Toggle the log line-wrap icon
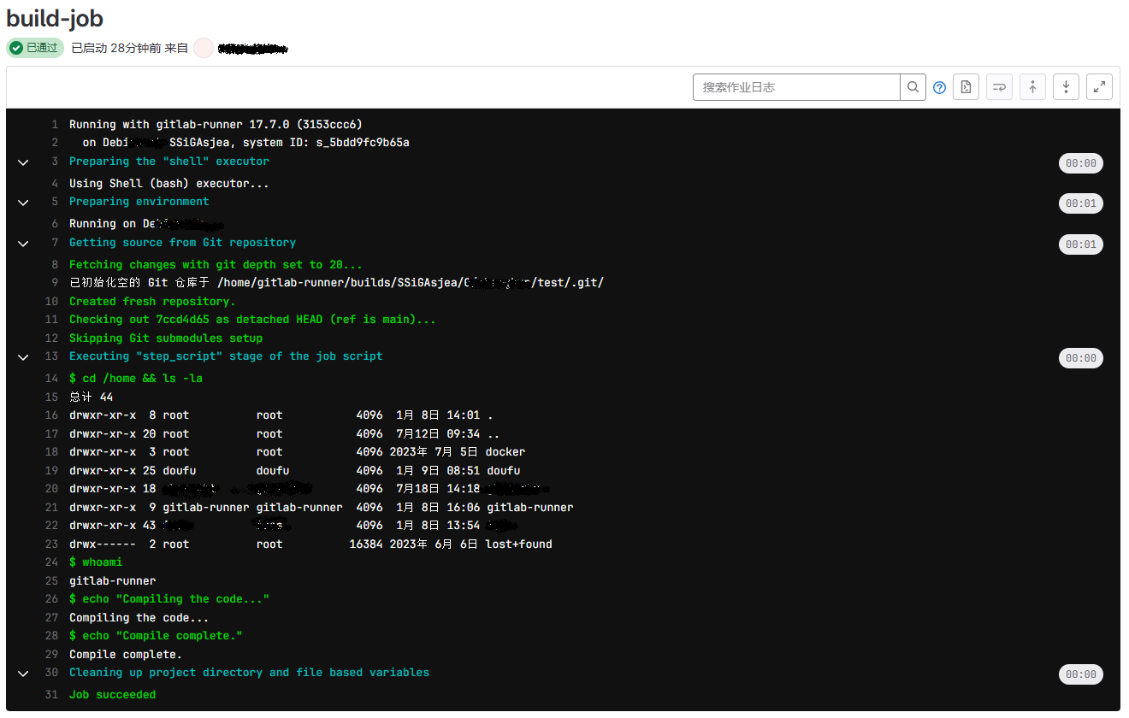 (999, 87)
